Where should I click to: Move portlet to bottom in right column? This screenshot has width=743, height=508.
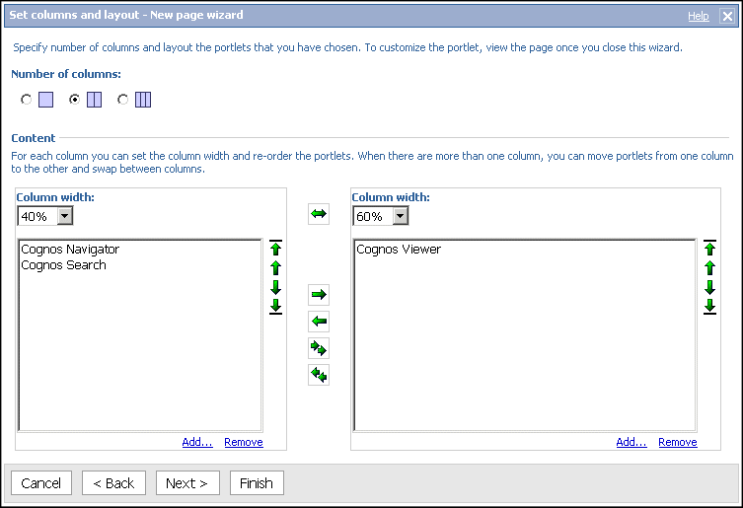[x=709, y=306]
